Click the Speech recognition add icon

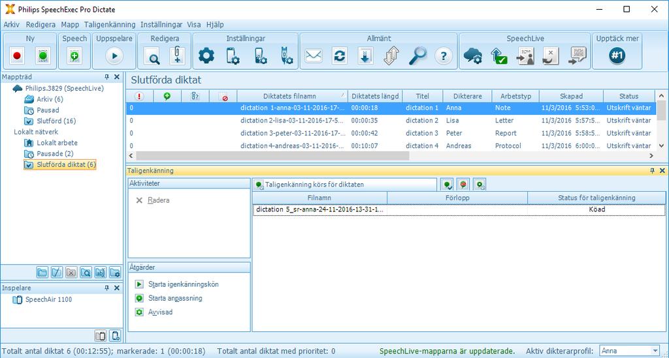[x=74, y=56]
